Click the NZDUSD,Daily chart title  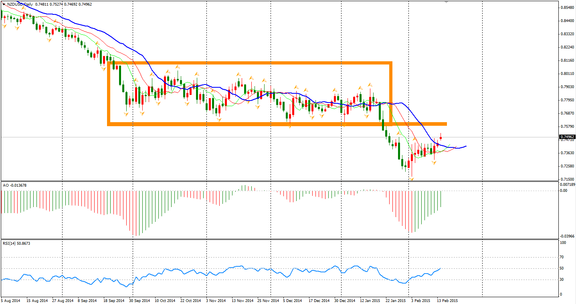pos(20,4)
